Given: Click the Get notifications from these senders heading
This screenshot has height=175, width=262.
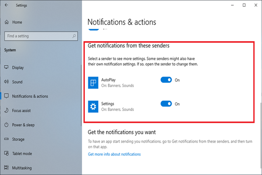Looking at the screenshot, I should 128,45.
